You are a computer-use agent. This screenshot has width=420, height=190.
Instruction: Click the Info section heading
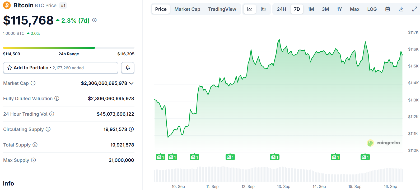tap(8, 183)
